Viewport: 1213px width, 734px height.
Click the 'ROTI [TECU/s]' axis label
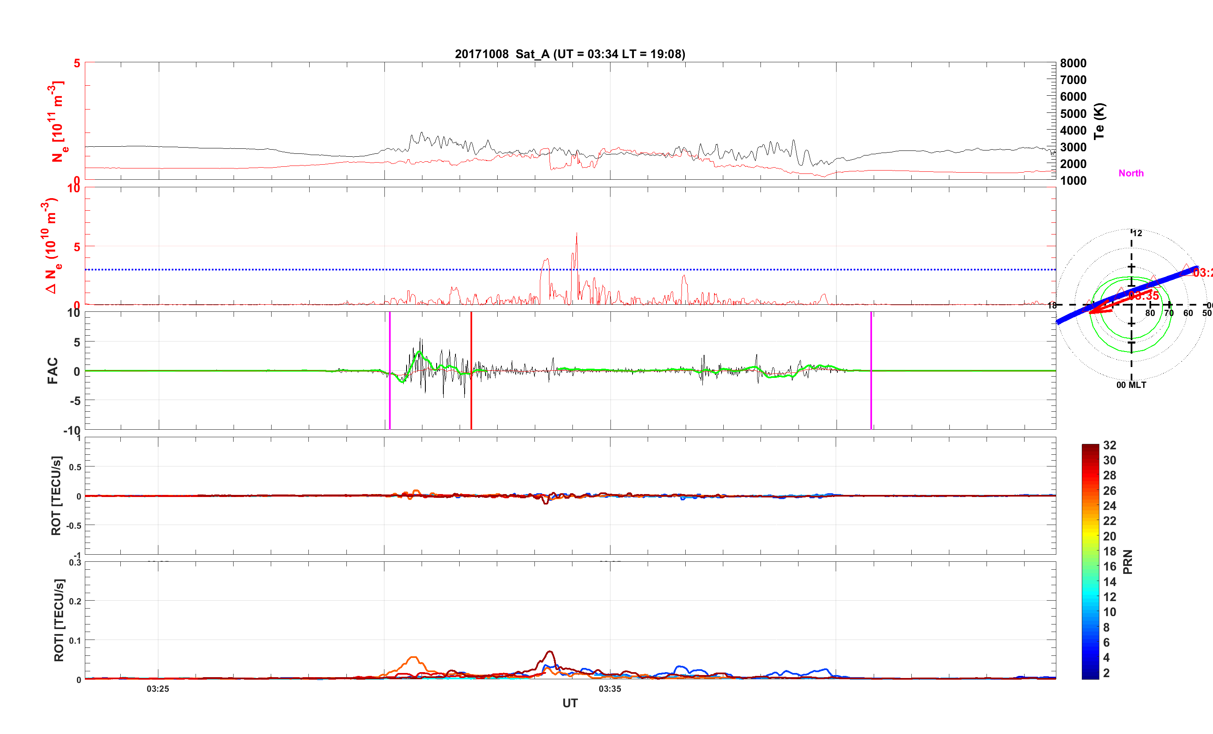pyautogui.click(x=58, y=620)
